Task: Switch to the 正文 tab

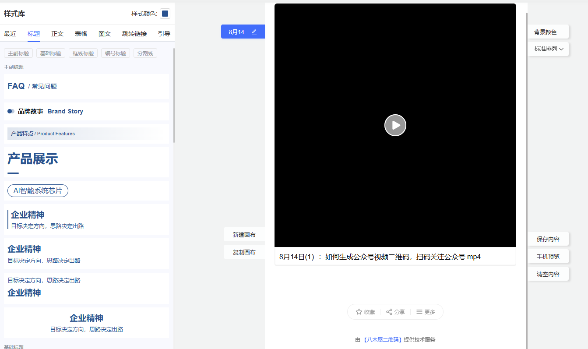Action: (57, 34)
